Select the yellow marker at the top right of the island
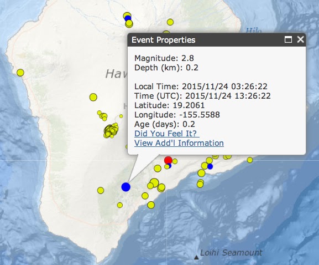The height and width of the screenshot is (265, 319). coord(170,22)
